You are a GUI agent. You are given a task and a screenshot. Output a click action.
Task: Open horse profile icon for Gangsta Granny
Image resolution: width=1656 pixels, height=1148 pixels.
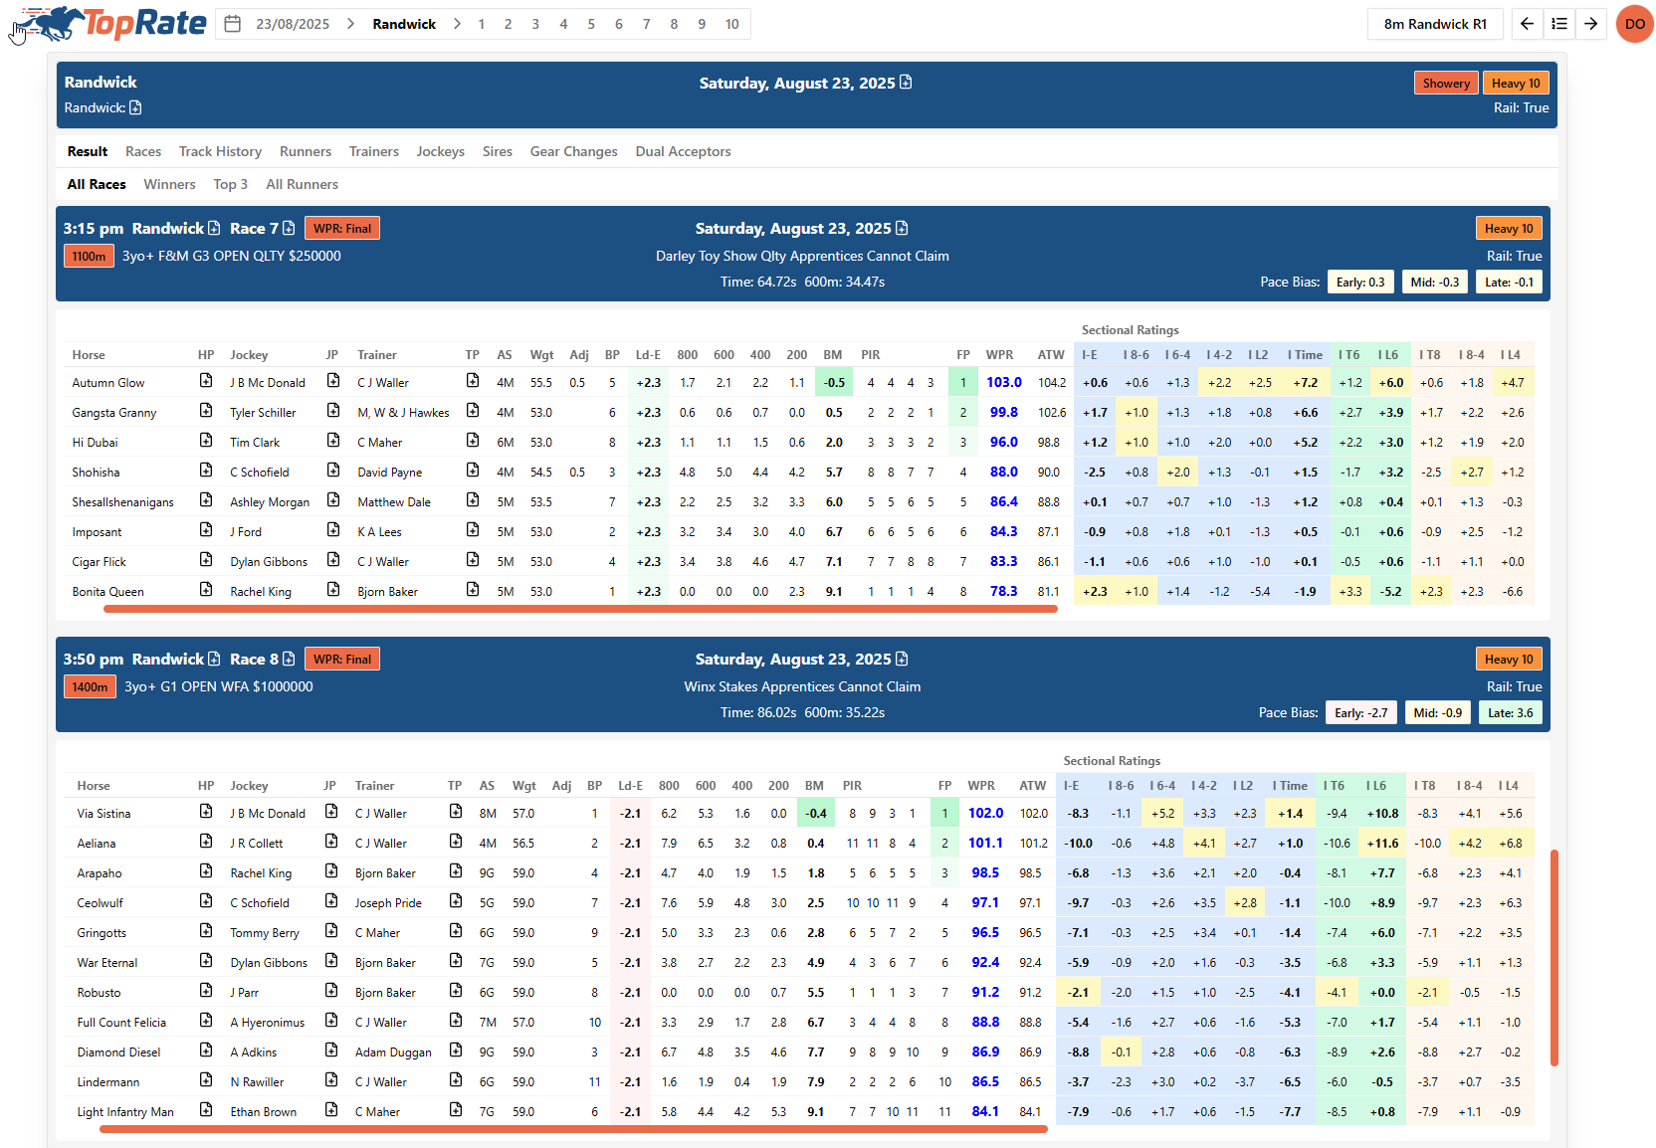coord(206,411)
